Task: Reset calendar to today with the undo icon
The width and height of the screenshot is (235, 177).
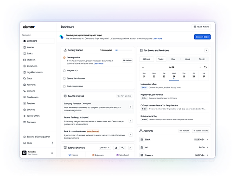Action: (205, 67)
